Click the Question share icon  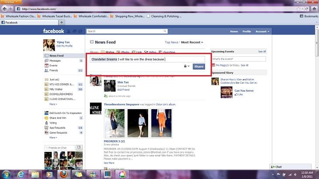(x=160, y=52)
